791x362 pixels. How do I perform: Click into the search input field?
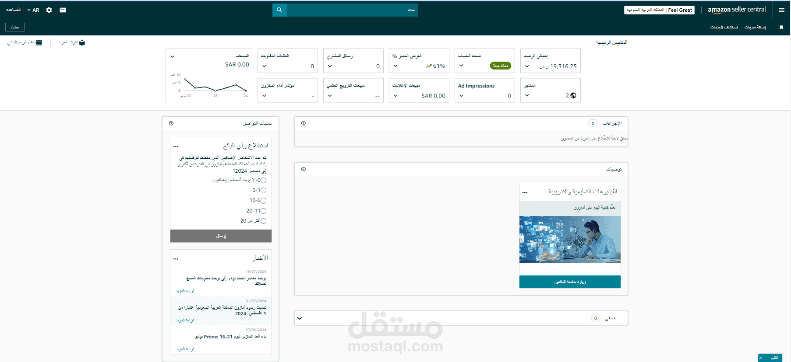tap(353, 10)
